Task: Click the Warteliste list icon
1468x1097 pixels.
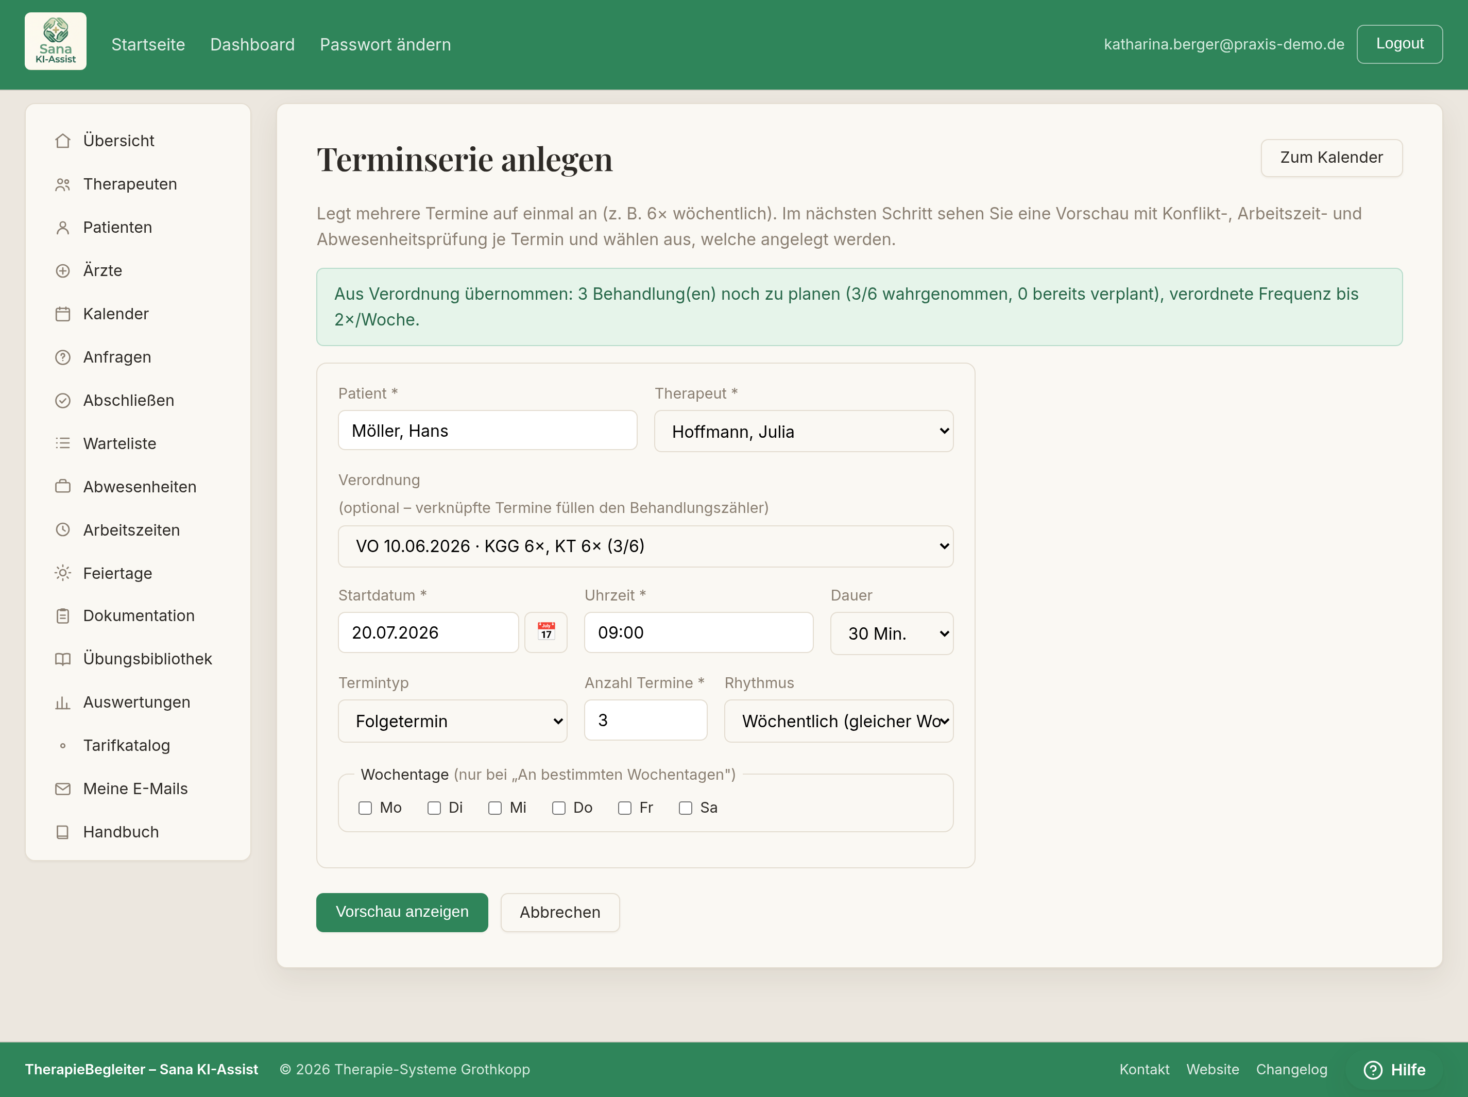Action: (62, 443)
